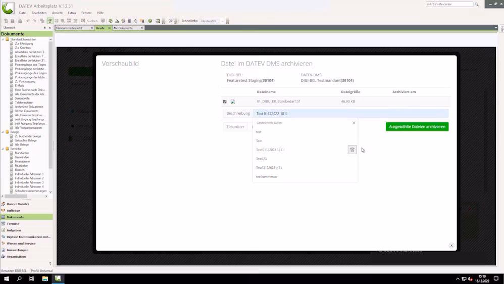Open the Schnellinfo dropdown
This screenshot has width=504, height=284.
(x=222, y=21)
